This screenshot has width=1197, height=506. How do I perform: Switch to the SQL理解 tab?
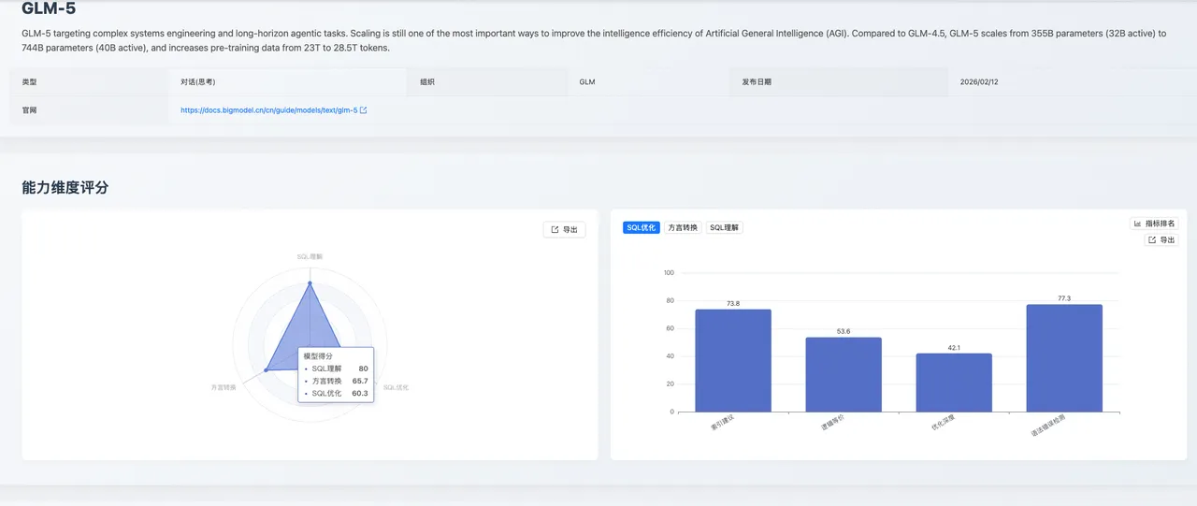coord(725,227)
